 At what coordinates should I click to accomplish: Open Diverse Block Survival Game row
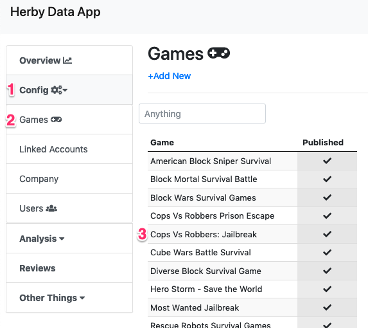click(x=252, y=271)
